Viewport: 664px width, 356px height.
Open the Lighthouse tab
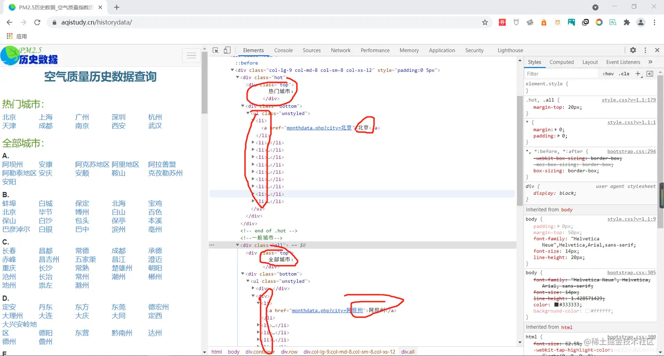[x=510, y=50]
